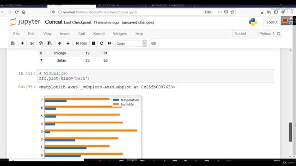296x166 pixels.
Task: Click the temperature legend blue swatch
Action: [116, 100]
